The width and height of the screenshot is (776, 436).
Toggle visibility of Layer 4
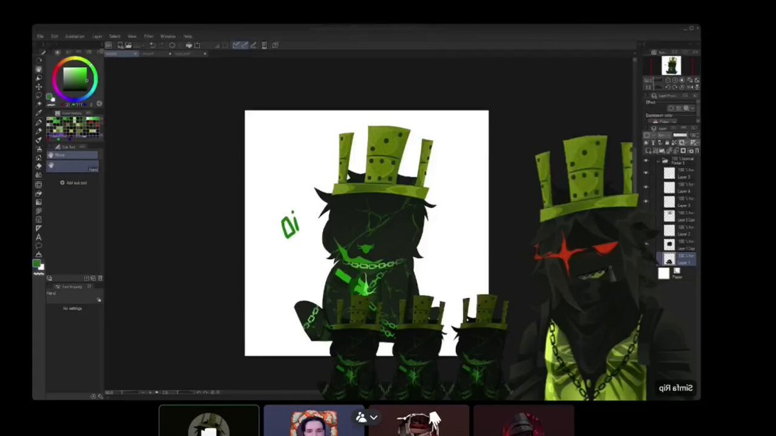[x=645, y=187]
